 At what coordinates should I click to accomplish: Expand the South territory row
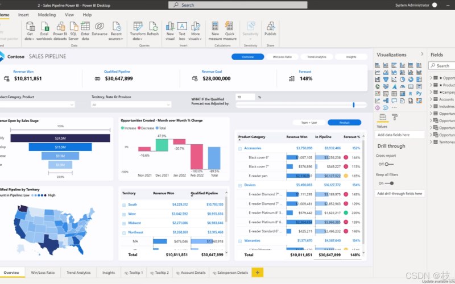(124, 205)
